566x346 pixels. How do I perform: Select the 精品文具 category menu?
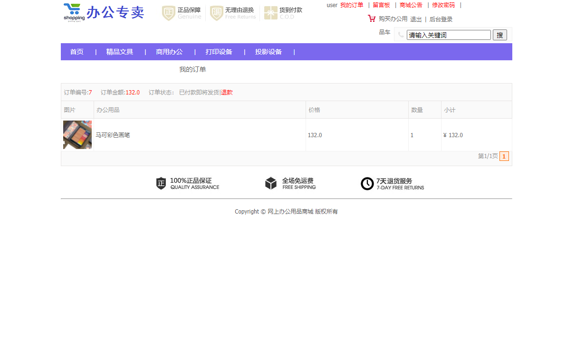pos(119,52)
